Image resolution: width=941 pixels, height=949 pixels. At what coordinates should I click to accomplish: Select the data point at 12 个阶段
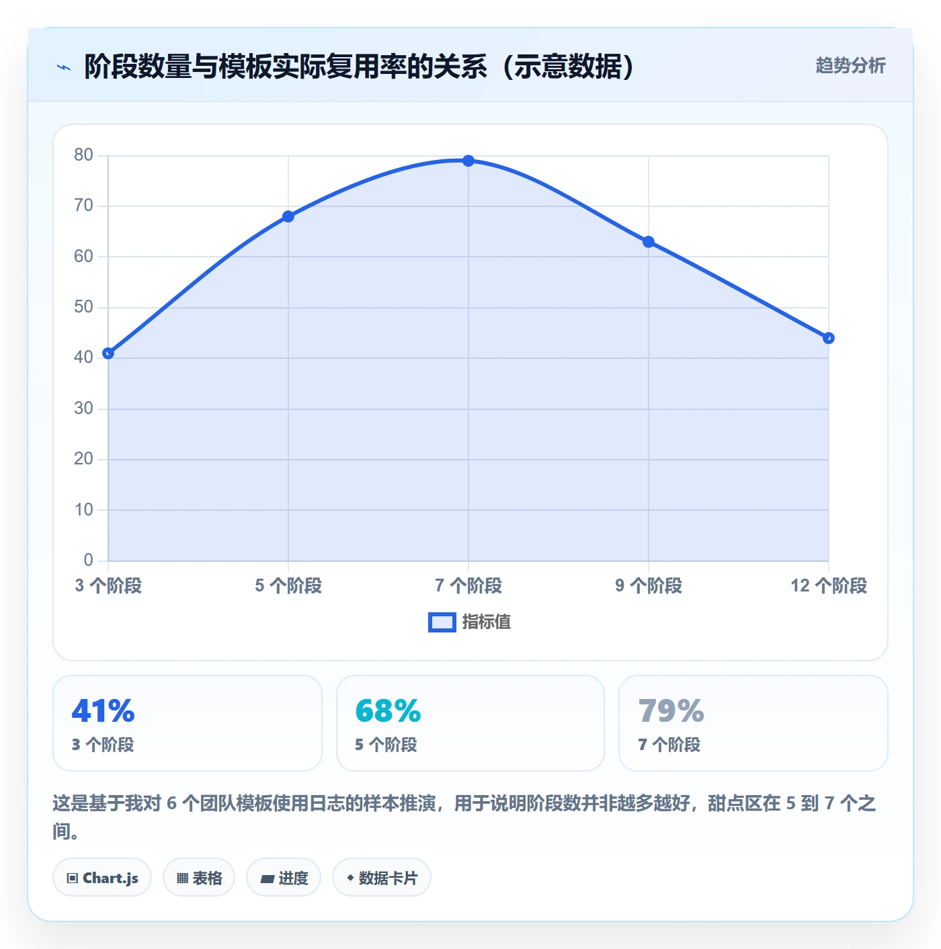[829, 338]
